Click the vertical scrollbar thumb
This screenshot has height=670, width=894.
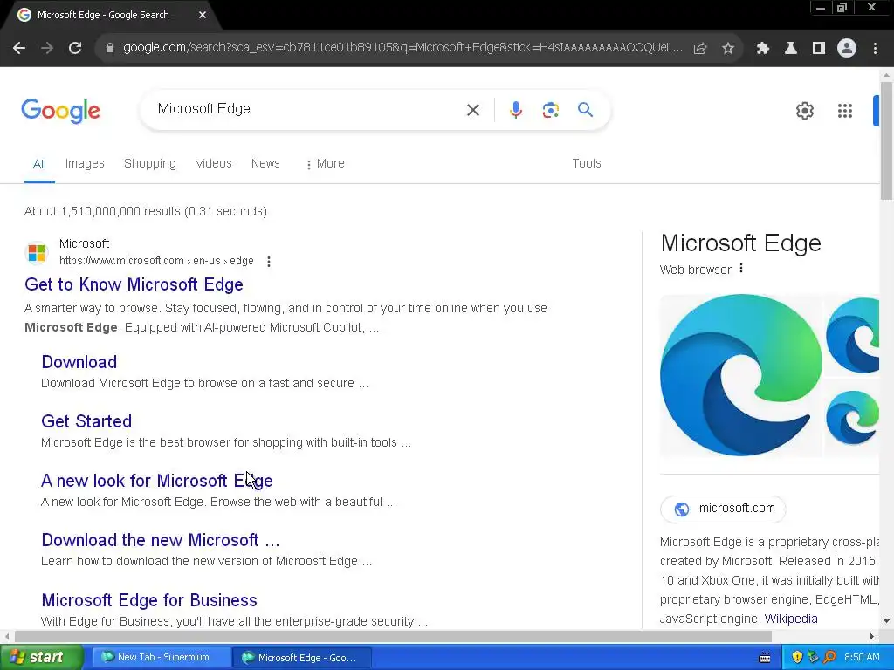click(x=886, y=140)
